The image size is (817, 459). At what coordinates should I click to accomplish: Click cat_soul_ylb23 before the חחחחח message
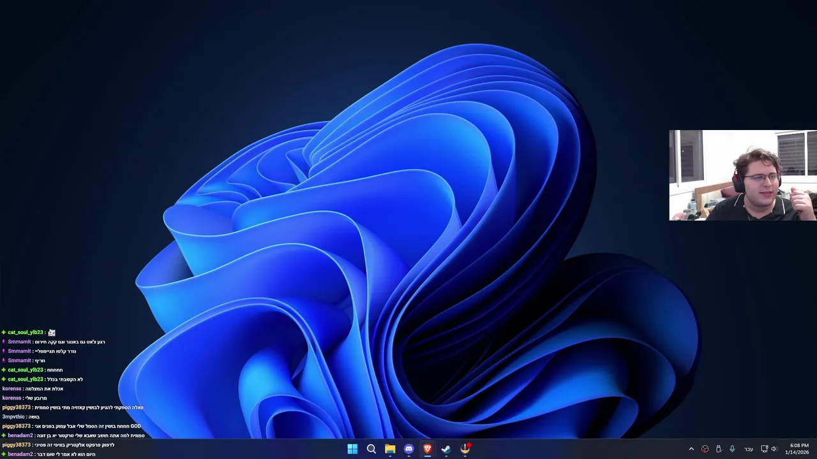click(x=26, y=370)
